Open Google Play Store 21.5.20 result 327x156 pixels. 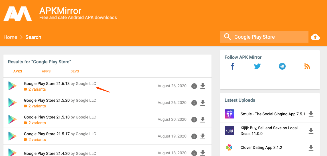47,100
